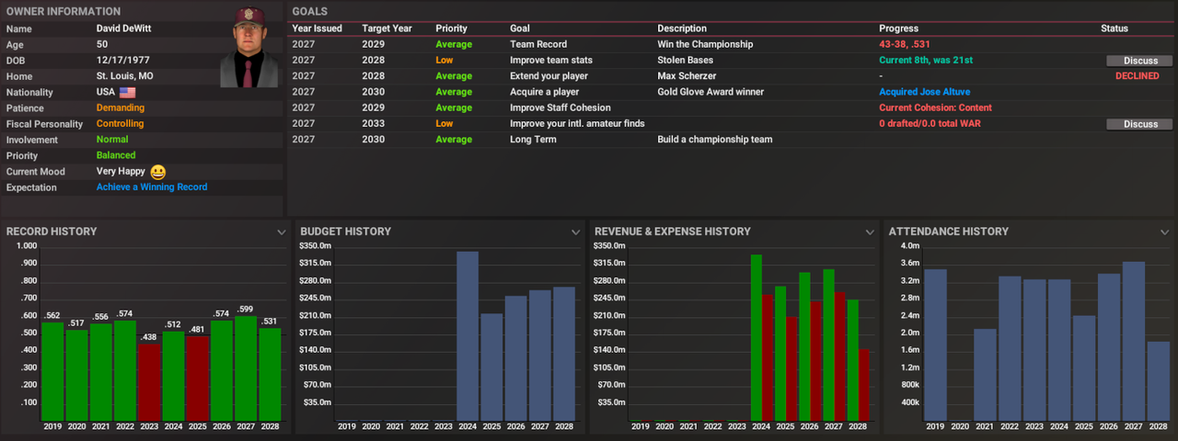
Task: Click the 'Controlling' fiscal personality value
Action: [x=121, y=124]
